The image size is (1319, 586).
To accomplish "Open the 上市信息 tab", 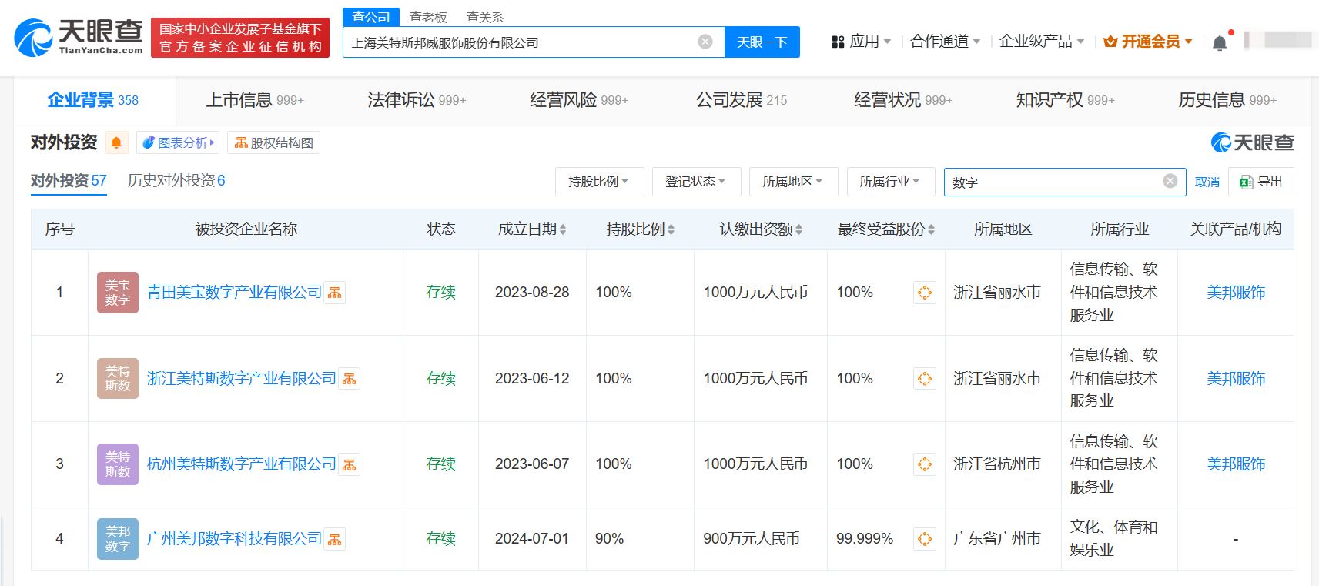I will [x=255, y=100].
